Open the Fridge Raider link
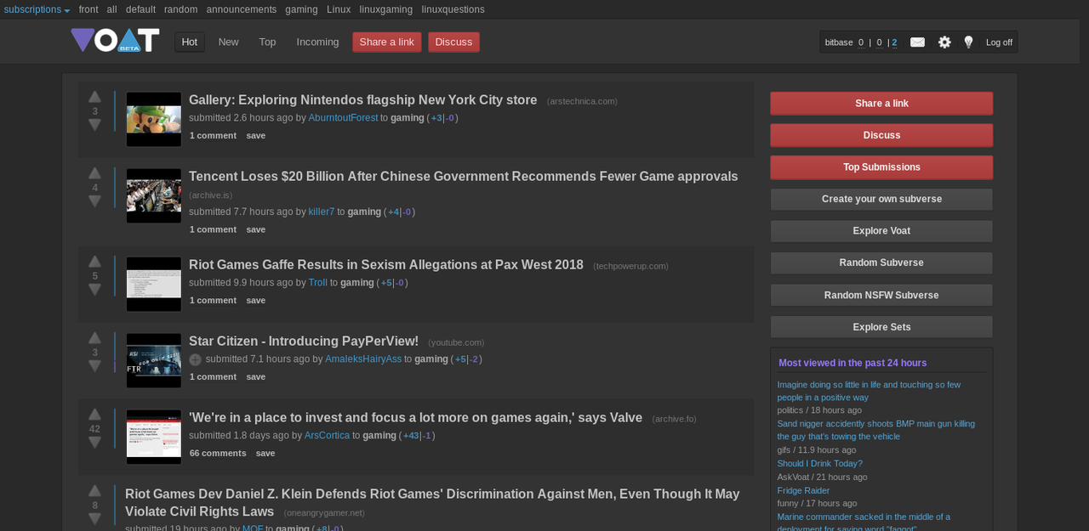Viewport: 1089px width, 531px height. pos(802,490)
